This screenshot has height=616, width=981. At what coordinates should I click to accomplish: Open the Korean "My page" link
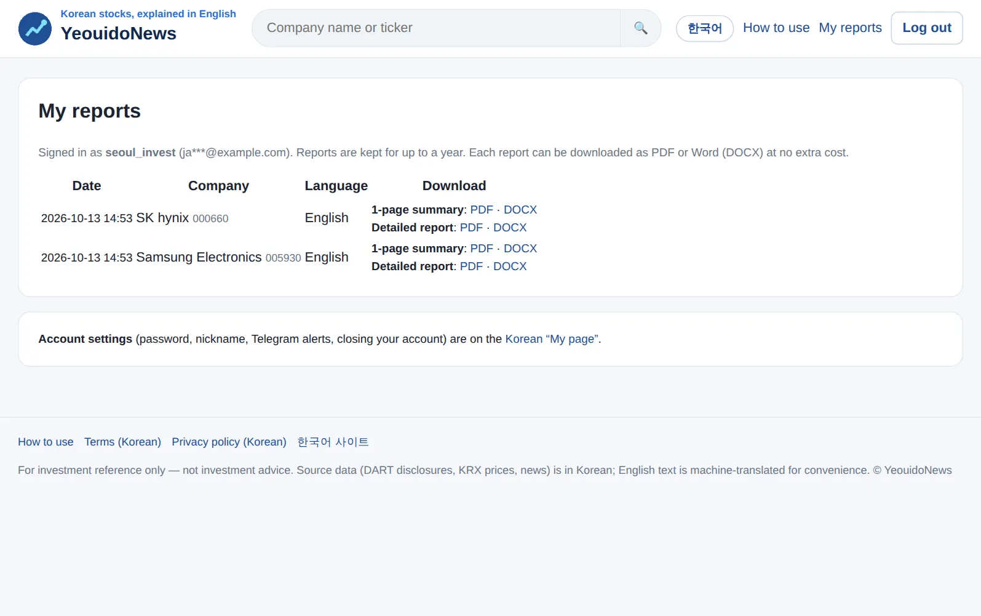(552, 339)
